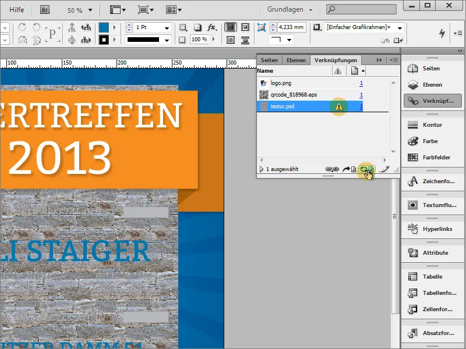Select the Verknüpfungen tab
The height and width of the screenshot is (349, 466).
(x=336, y=60)
